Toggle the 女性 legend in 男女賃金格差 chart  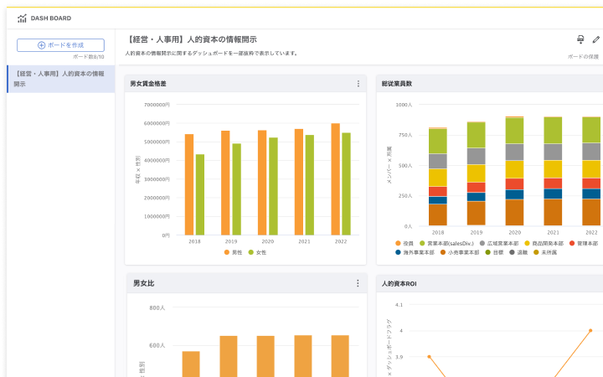click(257, 252)
